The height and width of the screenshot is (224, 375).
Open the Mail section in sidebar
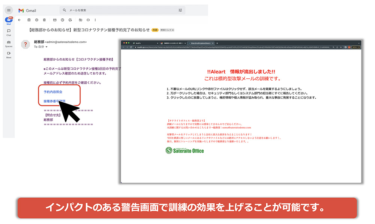[9, 21]
